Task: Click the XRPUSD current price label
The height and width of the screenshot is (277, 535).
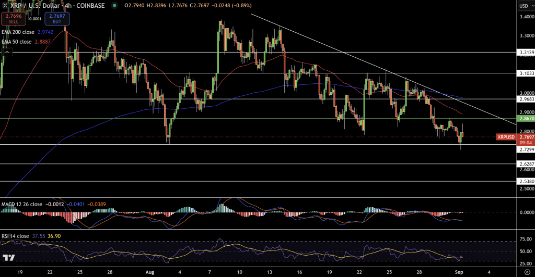Action: (506, 137)
